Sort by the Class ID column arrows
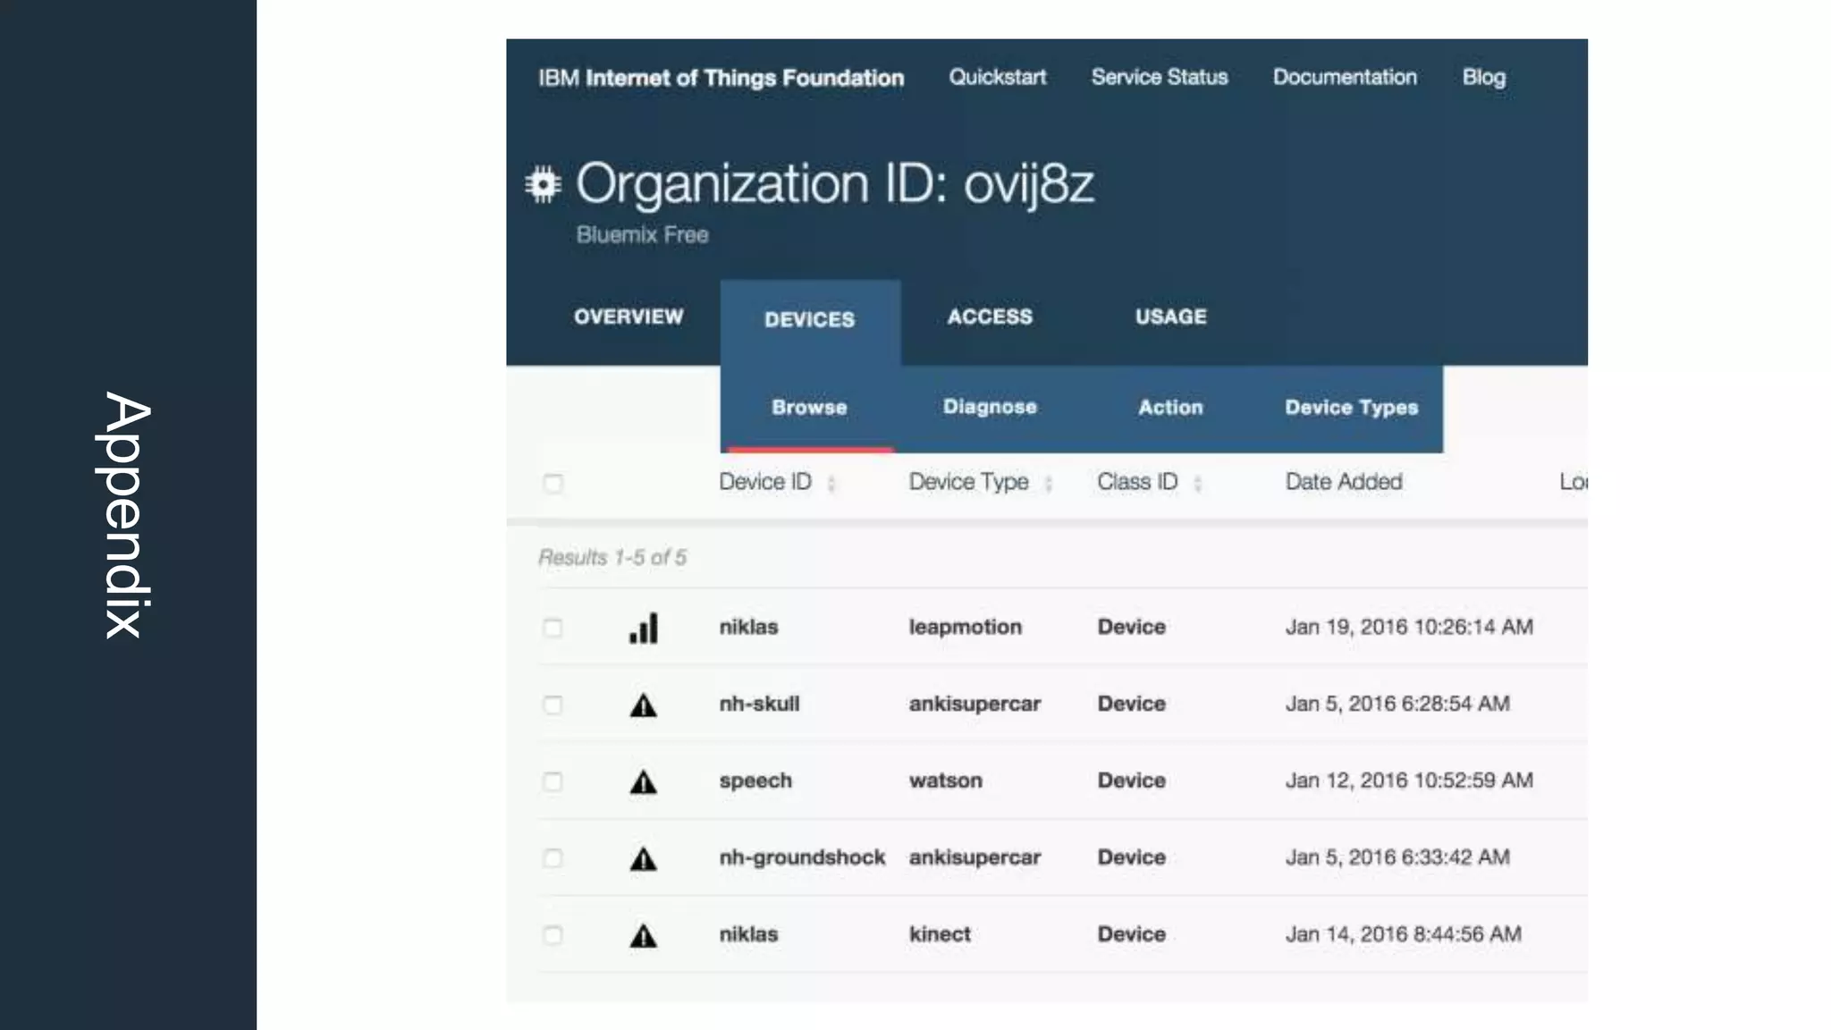This screenshot has width=1831, height=1030. point(1197,484)
